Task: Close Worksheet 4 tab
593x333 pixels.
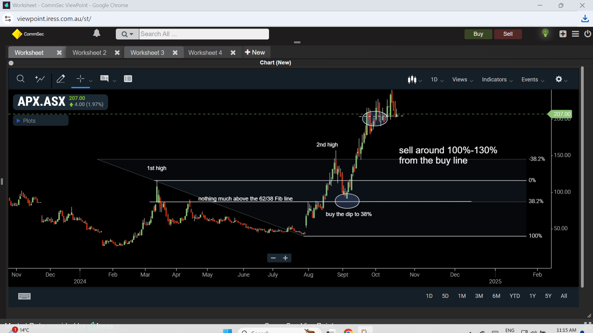Action: point(233,53)
